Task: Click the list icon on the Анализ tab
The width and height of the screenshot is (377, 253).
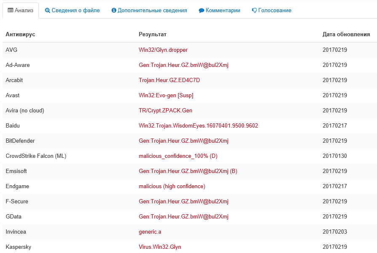Action: pos(11,11)
